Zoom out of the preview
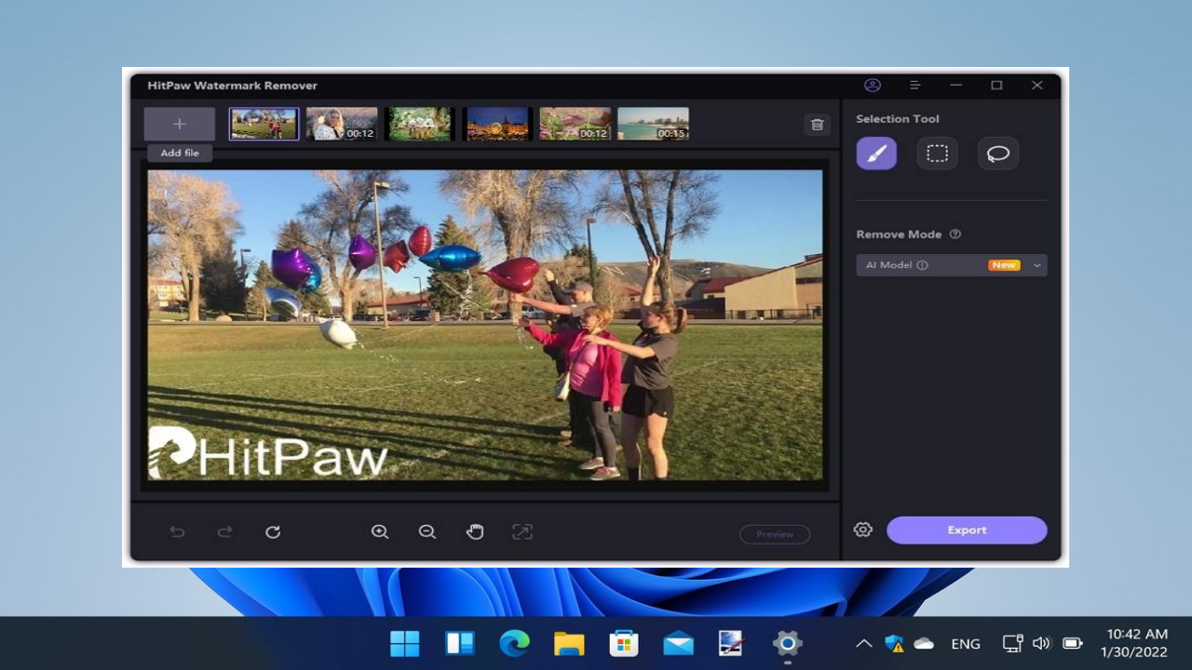This screenshot has height=670, width=1192. click(427, 532)
